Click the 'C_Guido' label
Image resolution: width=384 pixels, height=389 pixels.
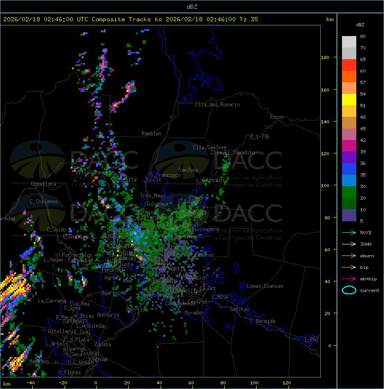point(56,230)
